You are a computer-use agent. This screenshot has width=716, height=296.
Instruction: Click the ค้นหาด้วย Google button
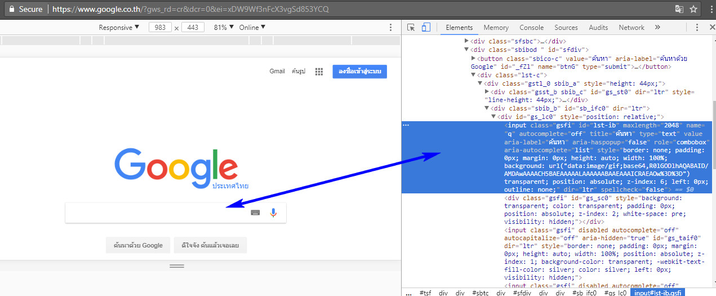[138, 245]
